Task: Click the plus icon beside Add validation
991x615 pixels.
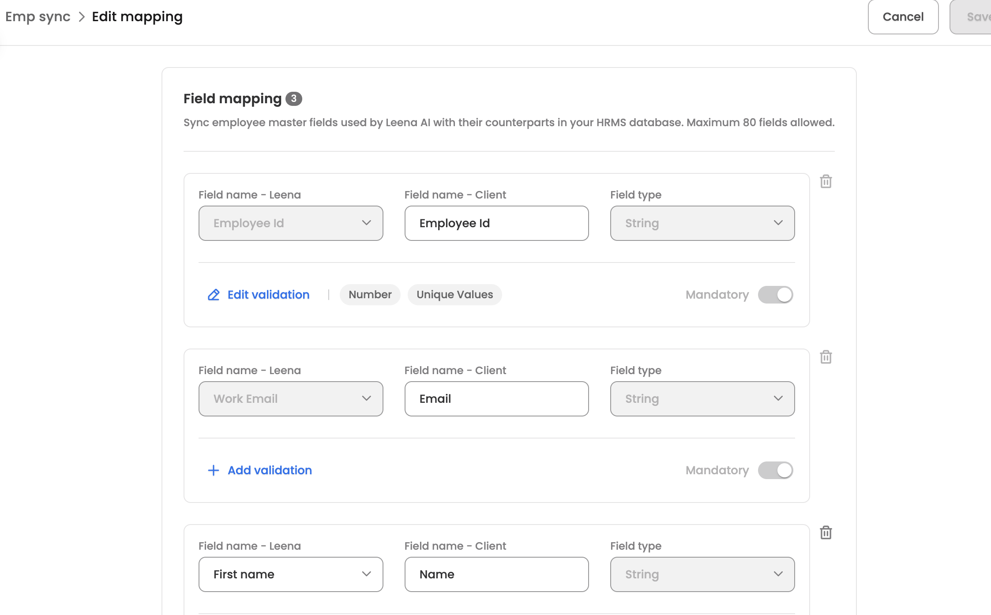Action: [x=214, y=470]
